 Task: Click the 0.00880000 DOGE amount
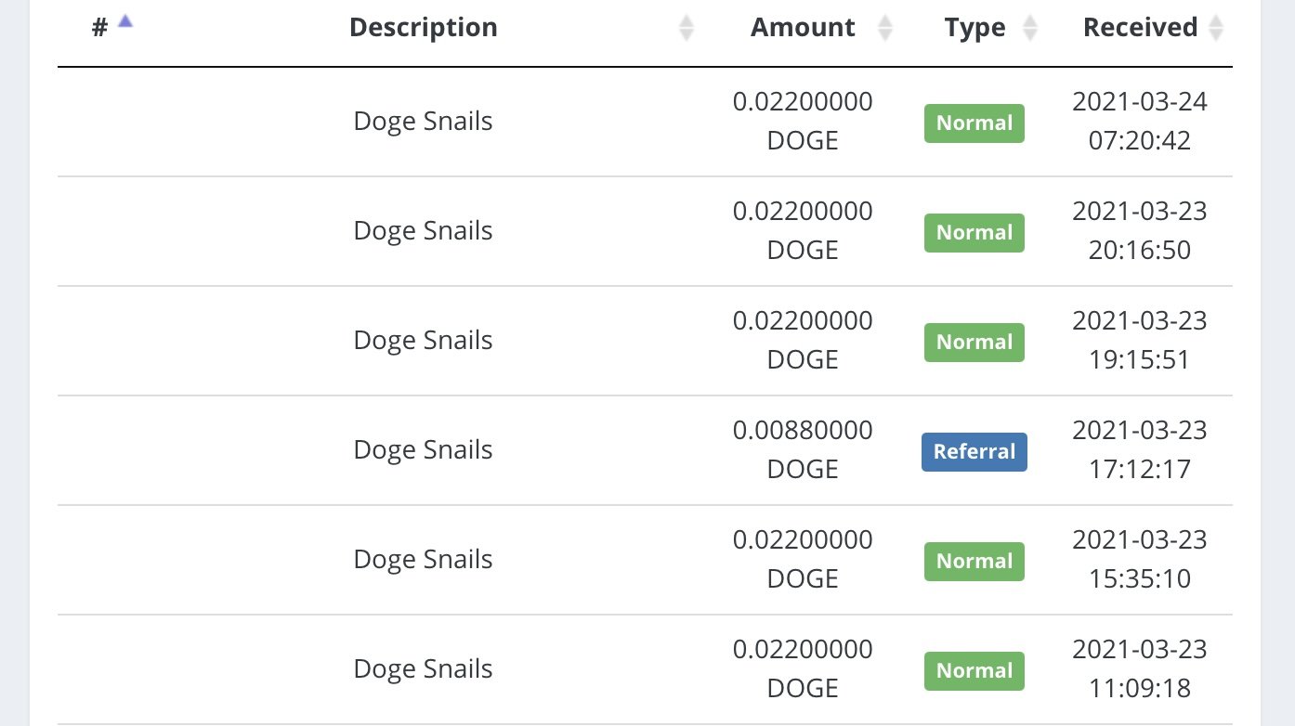click(x=803, y=449)
